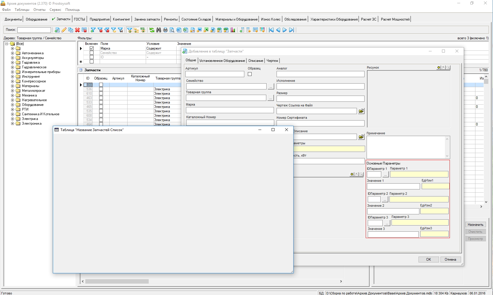Click the export to Excel icon
The image size is (493, 295).
point(206,30)
